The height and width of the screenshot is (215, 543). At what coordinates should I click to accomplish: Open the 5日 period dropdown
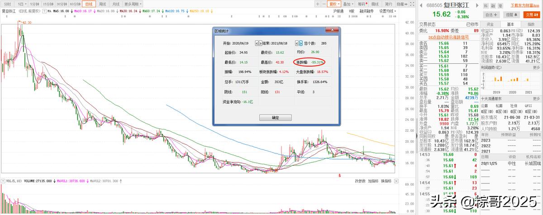coord(23,4)
